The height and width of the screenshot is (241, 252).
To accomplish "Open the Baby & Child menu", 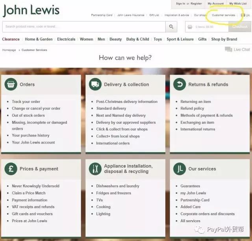I will point(137,39).
